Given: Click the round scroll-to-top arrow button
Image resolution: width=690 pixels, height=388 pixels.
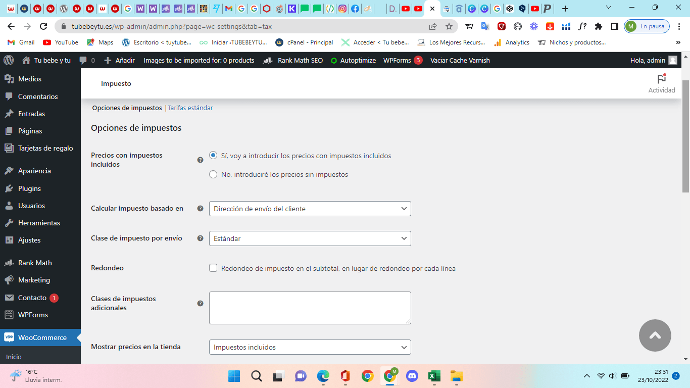Looking at the screenshot, I should pyautogui.click(x=655, y=335).
